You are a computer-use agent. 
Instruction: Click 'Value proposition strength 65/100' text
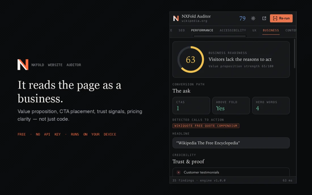click(x=241, y=66)
